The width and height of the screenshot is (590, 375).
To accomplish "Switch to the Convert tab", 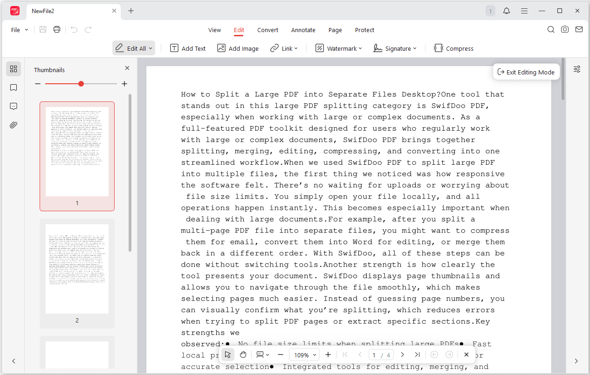I will (x=268, y=30).
